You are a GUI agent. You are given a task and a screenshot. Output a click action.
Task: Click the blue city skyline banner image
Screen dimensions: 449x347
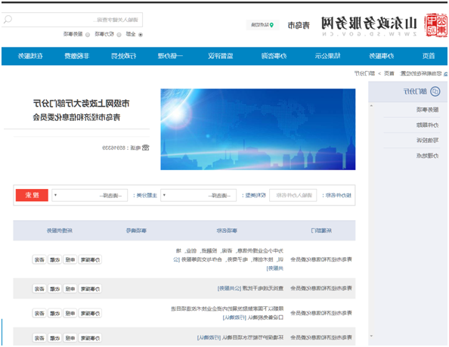pyautogui.click(x=258, y=129)
